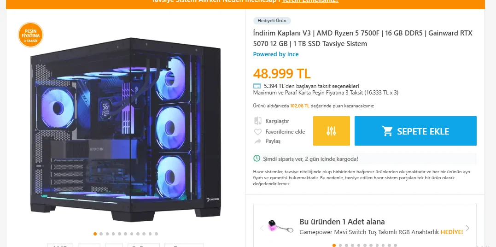
Task: Click the Peşin Fiyatına 3 Taksit badge
Action: [31, 35]
